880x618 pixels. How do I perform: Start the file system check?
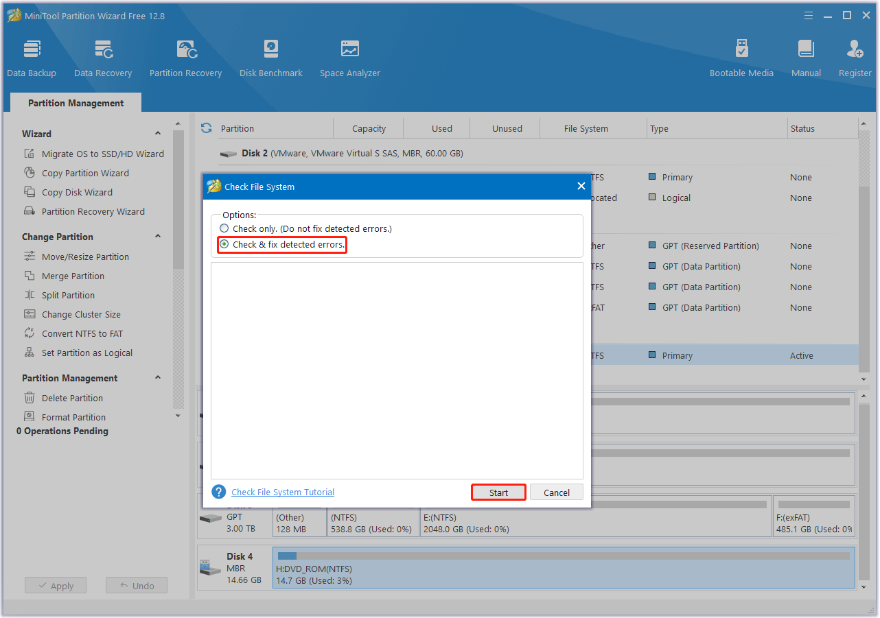[499, 492]
